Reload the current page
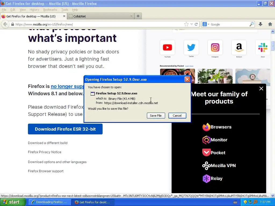Screen dimensions: 275x206 tap(196, 24)
